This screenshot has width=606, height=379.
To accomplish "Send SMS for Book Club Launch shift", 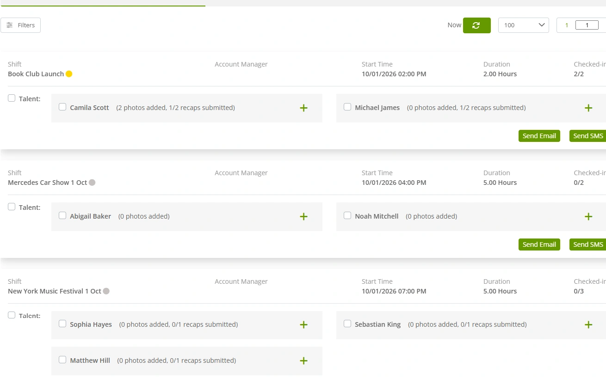I will [588, 136].
